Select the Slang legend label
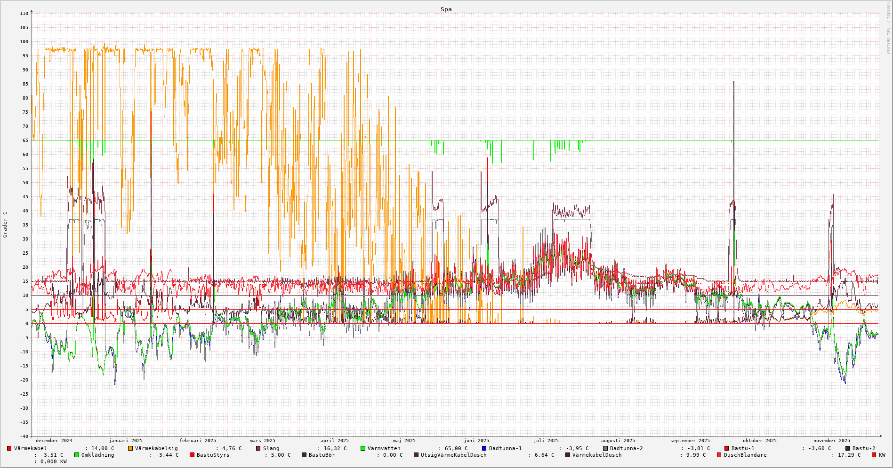893x468 pixels. tap(271, 448)
